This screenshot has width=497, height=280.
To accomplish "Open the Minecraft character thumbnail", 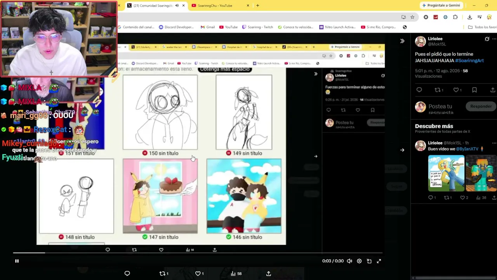I will tap(481, 173).
